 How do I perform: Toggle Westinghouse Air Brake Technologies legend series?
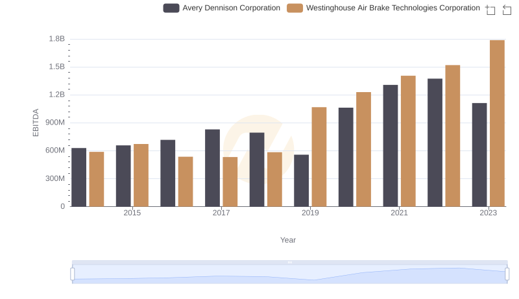tap(383, 8)
